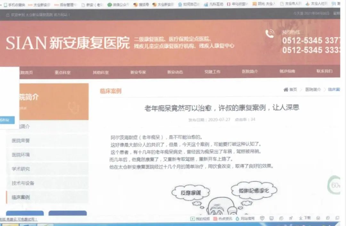The image size is (346, 226).
Task: Open the 新安专家 navigation menu
Action: click(137, 72)
